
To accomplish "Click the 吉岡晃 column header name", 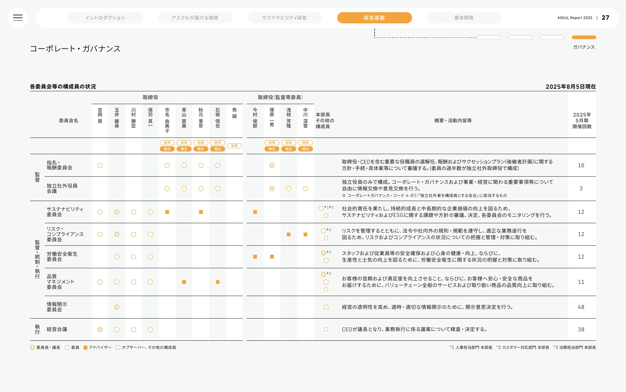I will pos(100,116).
